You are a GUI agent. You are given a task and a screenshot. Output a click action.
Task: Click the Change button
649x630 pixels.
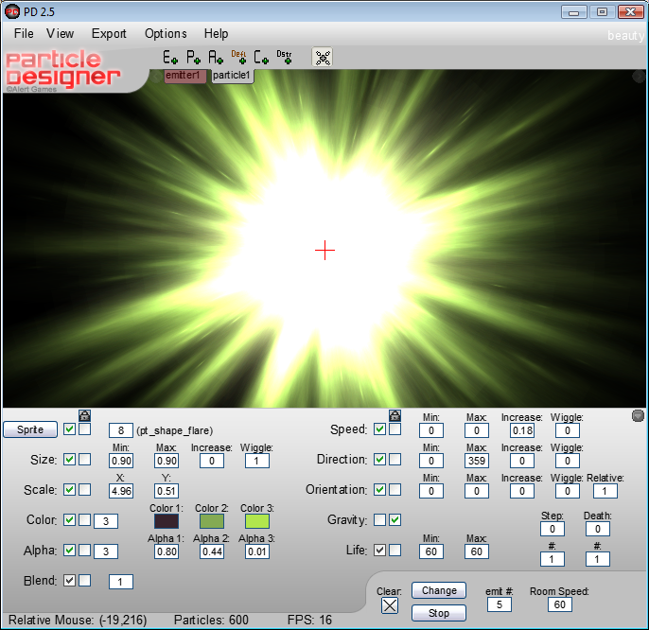439,590
